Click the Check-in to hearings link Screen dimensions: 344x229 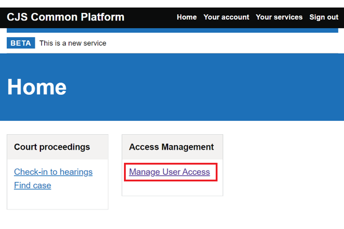pyautogui.click(x=53, y=172)
